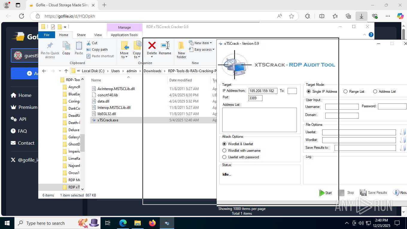Select Userlist with password option
Screen dimensions: 407x229
[241, 157]
